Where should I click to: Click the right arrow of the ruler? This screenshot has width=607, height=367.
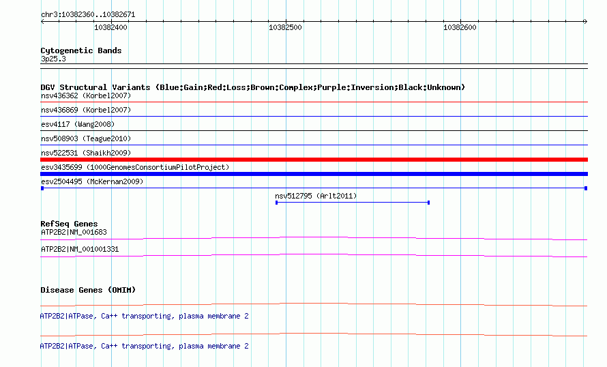coord(585,22)
